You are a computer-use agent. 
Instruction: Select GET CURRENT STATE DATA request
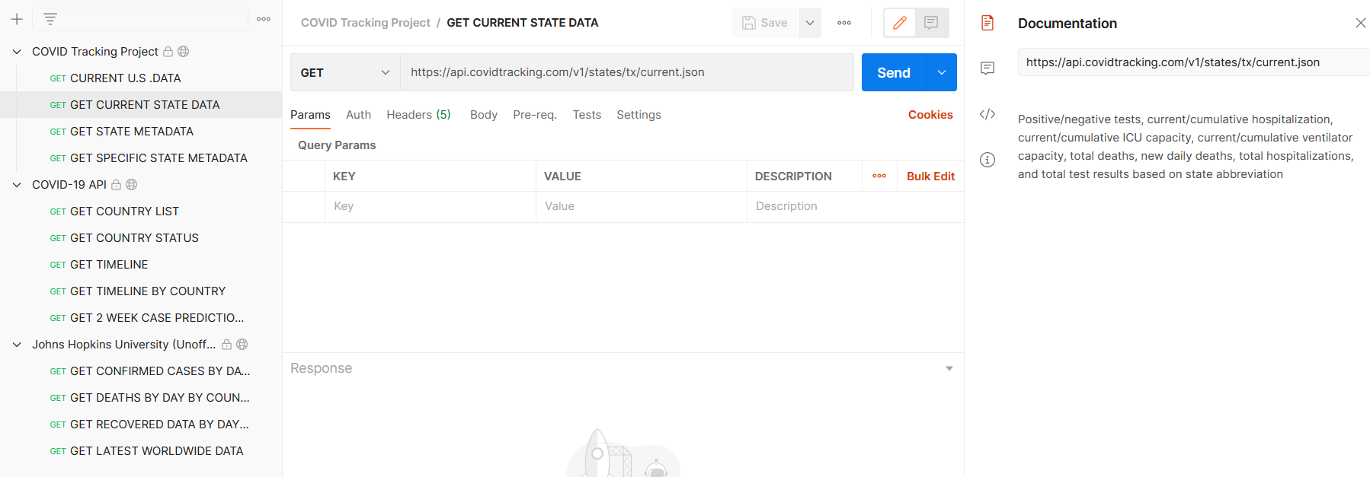pos(141,105)
